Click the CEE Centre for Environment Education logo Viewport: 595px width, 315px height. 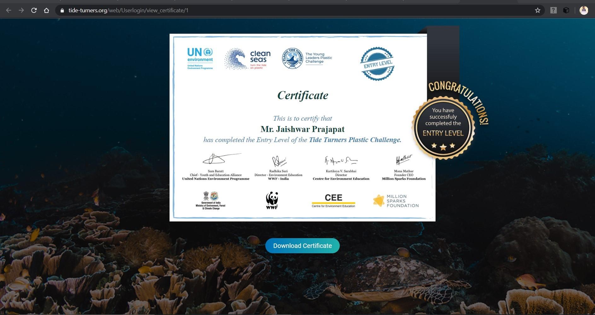click(x=333, y=201)
